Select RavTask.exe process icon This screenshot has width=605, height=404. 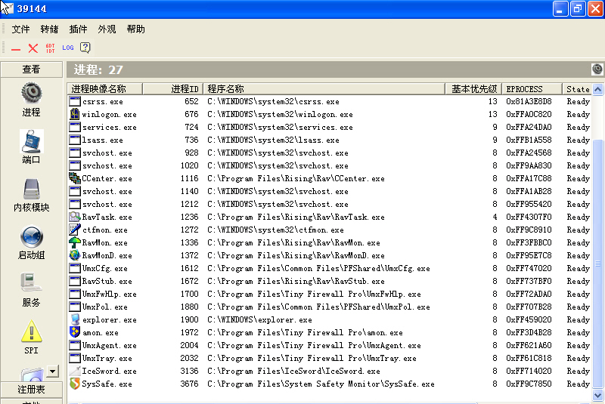(74, 217)
